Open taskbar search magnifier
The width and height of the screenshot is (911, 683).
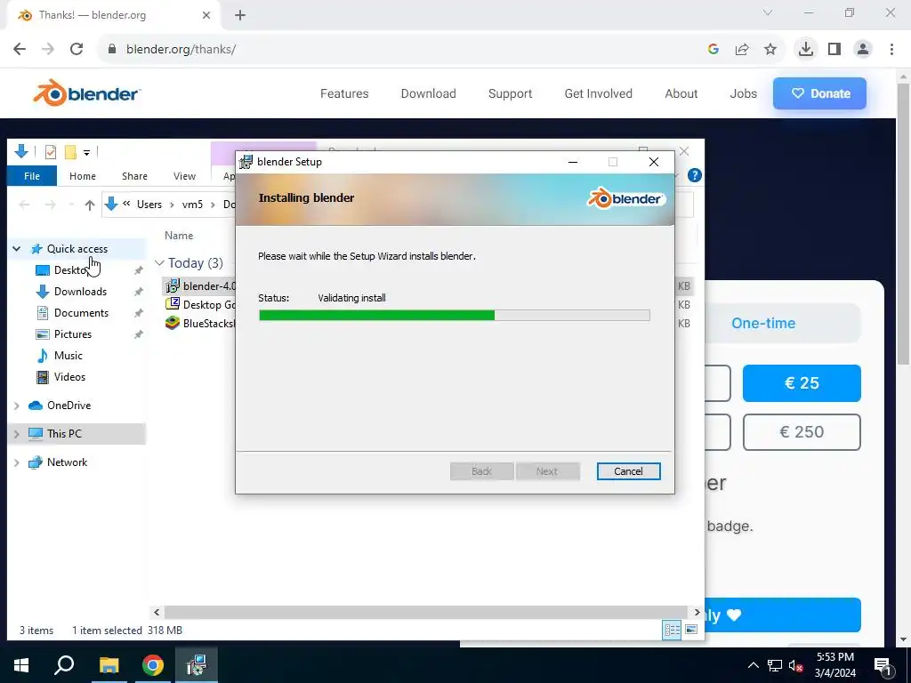click(x=64, y=664)
